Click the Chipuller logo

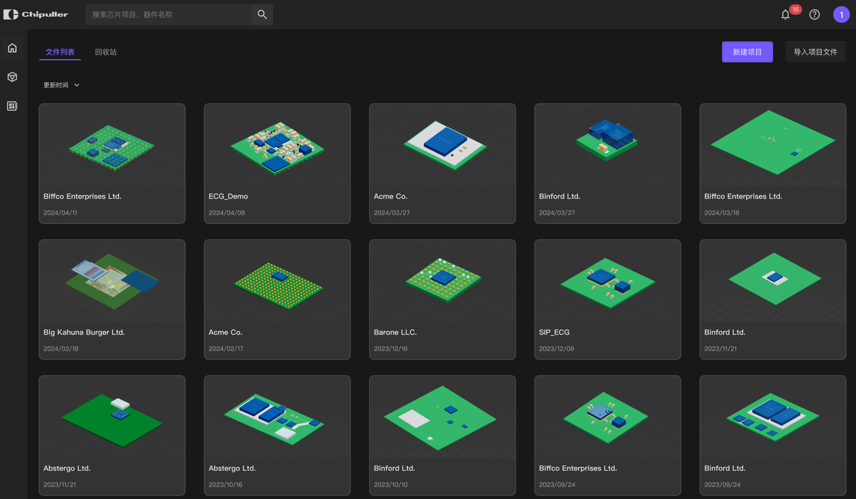coord(36,15)
